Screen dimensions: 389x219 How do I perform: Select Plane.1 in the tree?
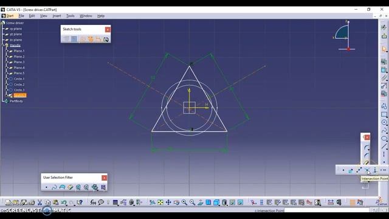click(x=19, y=51)
